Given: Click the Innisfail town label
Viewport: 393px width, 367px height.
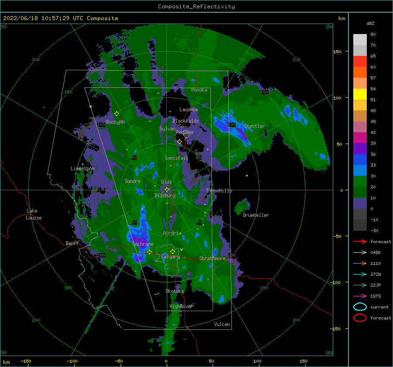Looking at the screenshot, I should (x=176, y=158).
